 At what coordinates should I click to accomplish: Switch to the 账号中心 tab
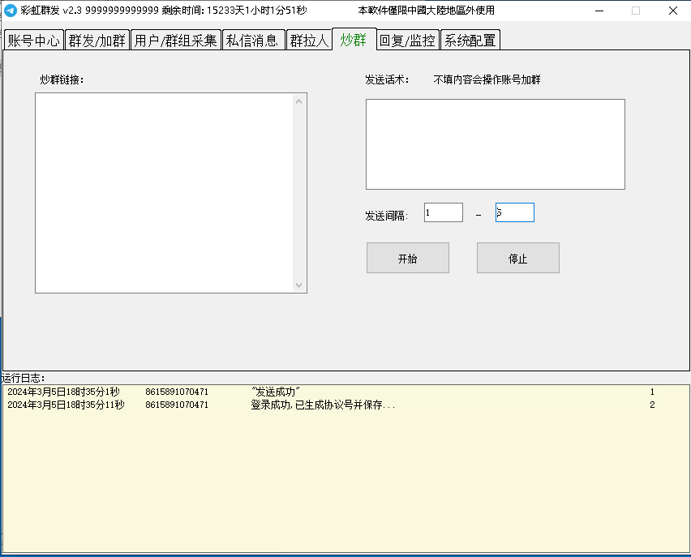[x=33, y=41]
